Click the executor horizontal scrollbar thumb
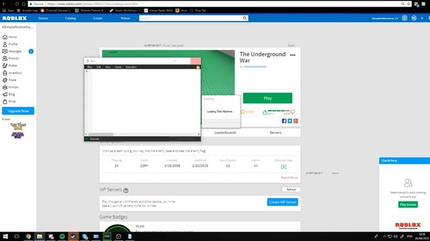Screen dimensions: 430x241 [x=101, y=134]
